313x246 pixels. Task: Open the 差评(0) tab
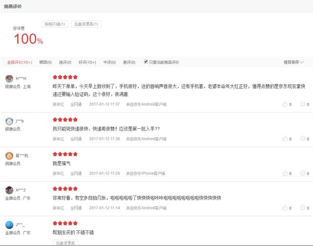pos(130,62)
